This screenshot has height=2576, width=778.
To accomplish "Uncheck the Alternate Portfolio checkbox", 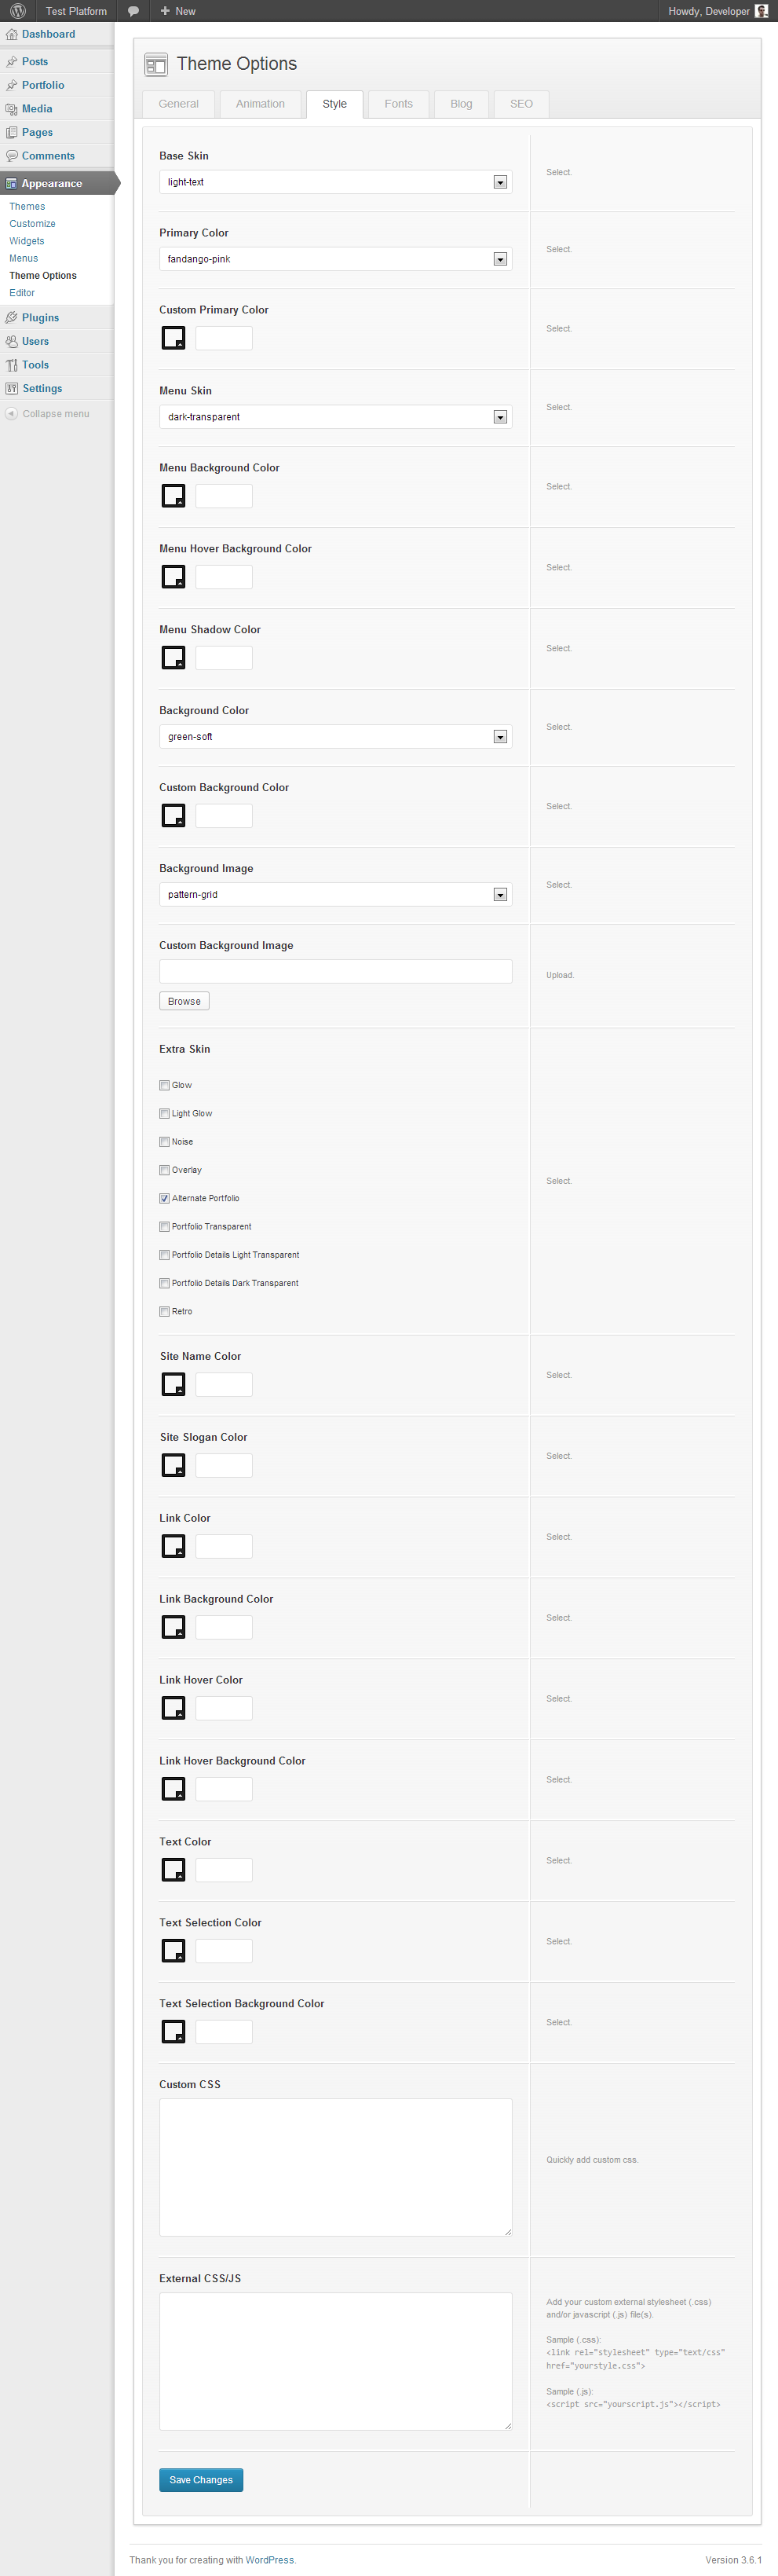I will 165,1198.
